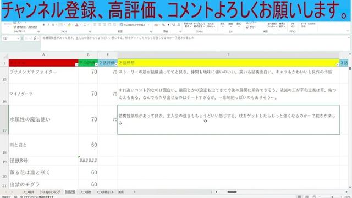Viewport: 352px width, 198px height.
Task: Apply percent style number format
Action: point(163,25)
